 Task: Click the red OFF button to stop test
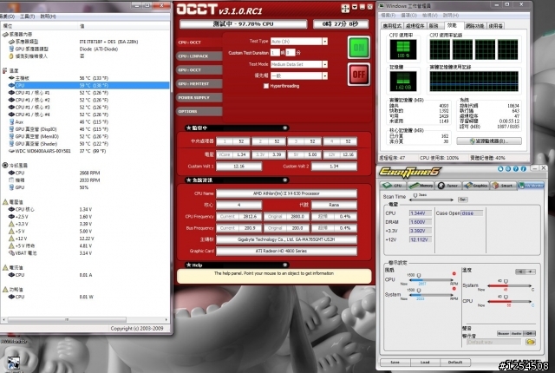358,75
